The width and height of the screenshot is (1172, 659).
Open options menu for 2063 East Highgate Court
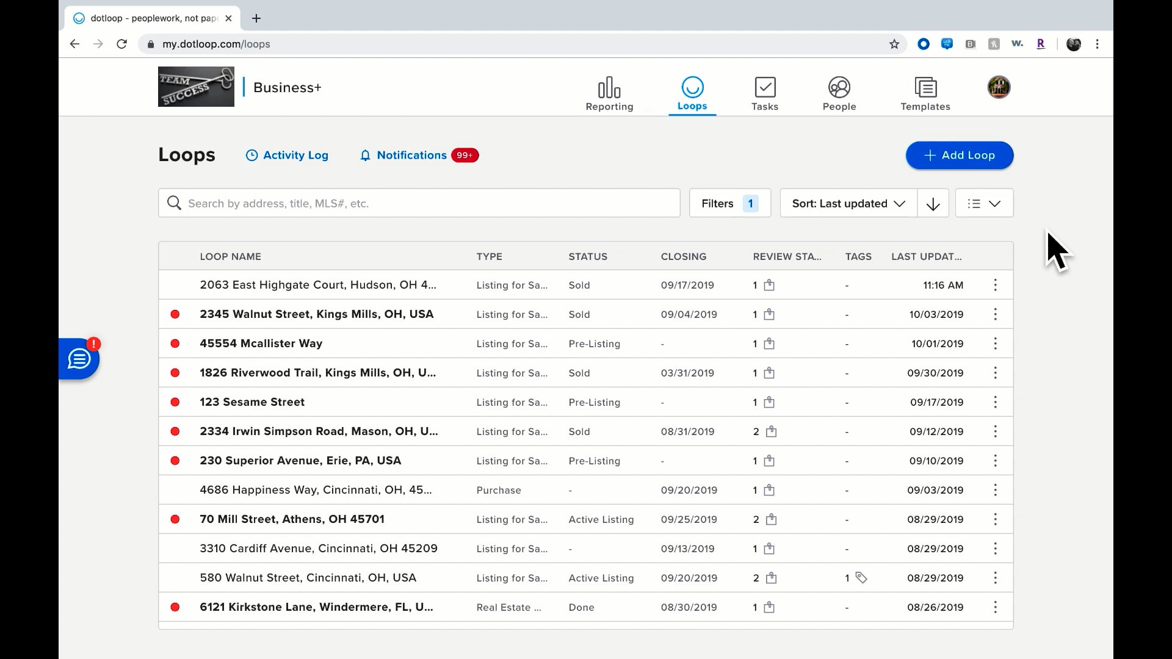[995, 285]
